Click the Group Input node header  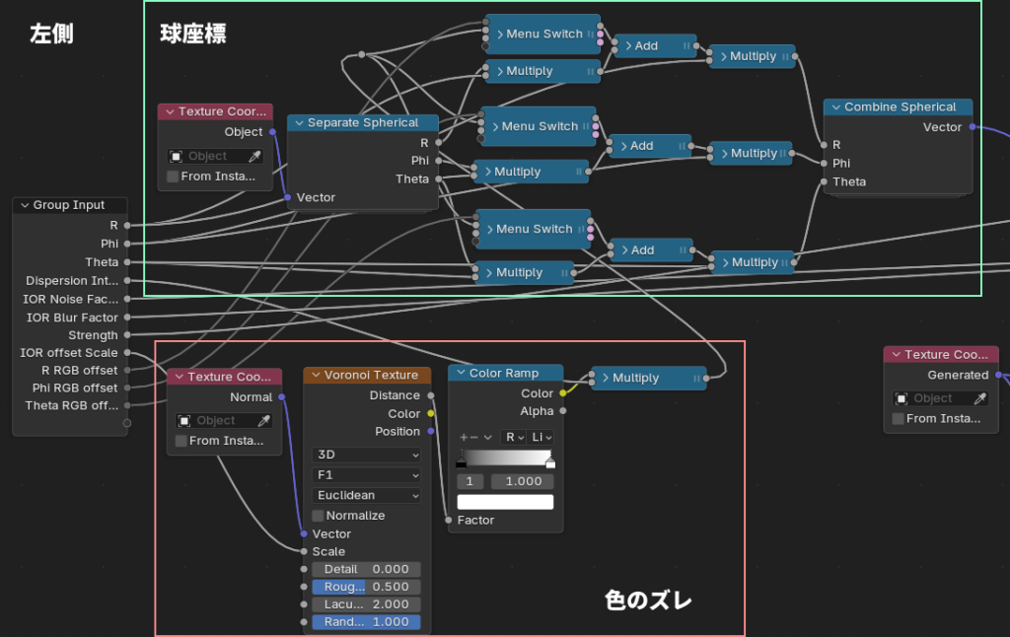tap(71, 205)
